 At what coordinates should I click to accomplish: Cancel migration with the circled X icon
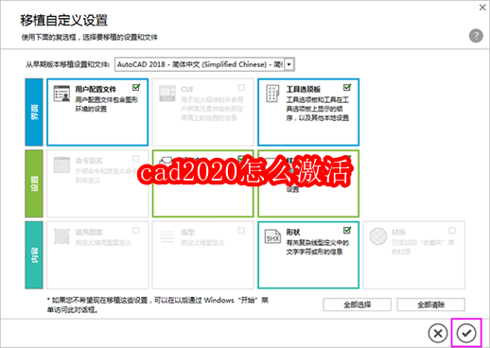pos(438,333)
